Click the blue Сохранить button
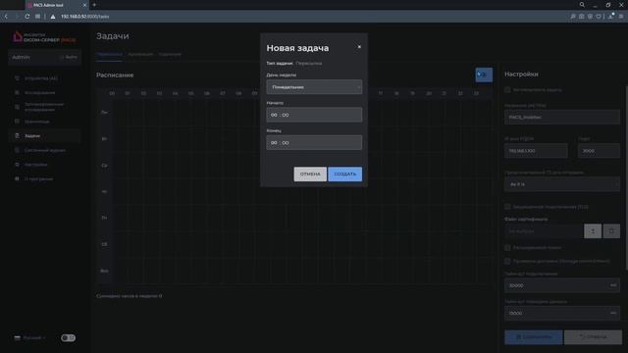Screen dimensions: 628x353 (534, 337)
